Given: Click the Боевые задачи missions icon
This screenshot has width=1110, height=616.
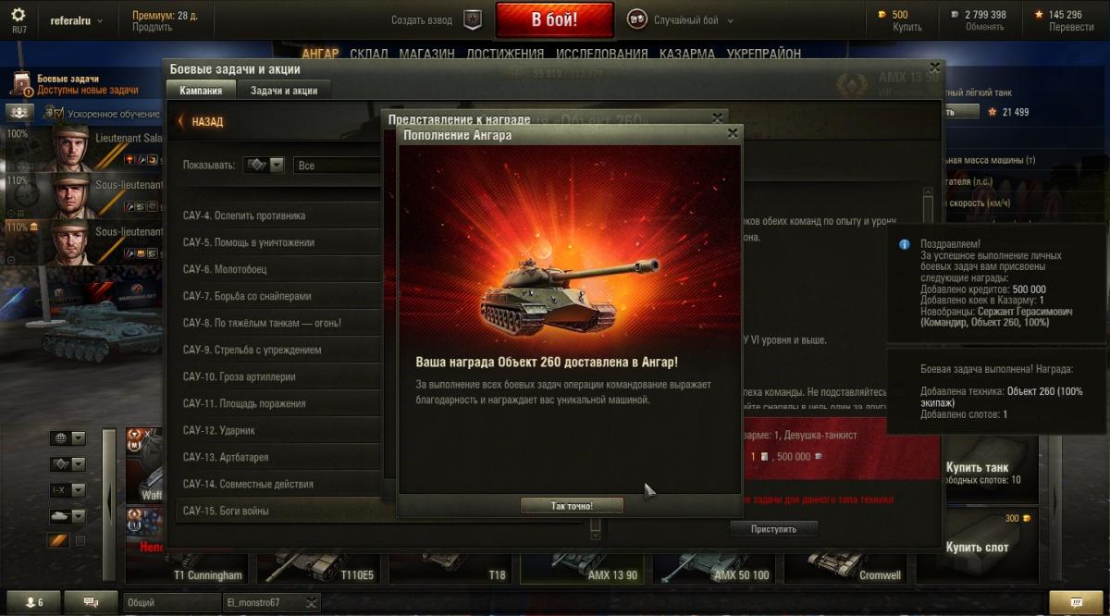Looking at the screenshot, I should [20, 84].
